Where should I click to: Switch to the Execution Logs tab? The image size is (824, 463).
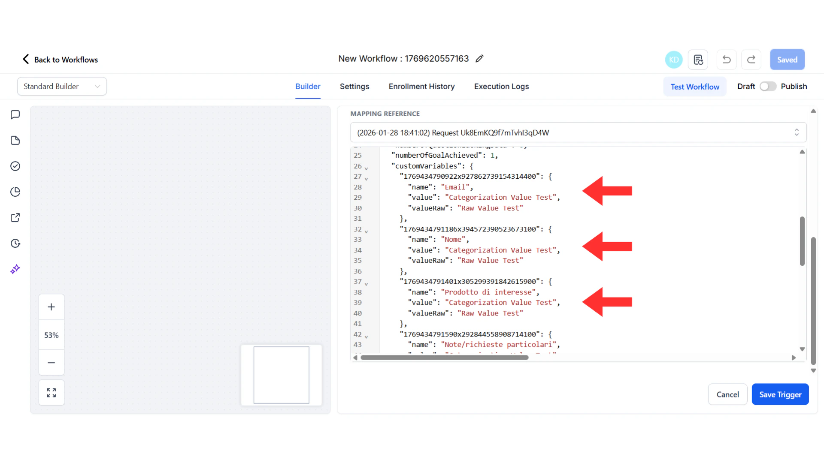[501, 86]
